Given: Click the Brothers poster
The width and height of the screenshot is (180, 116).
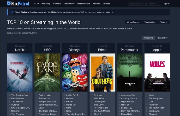Looking at the screenshot, I should (102, 72).
